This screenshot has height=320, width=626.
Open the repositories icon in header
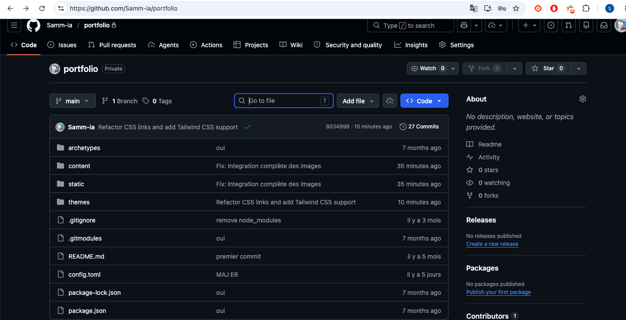(x=586, y=26)
